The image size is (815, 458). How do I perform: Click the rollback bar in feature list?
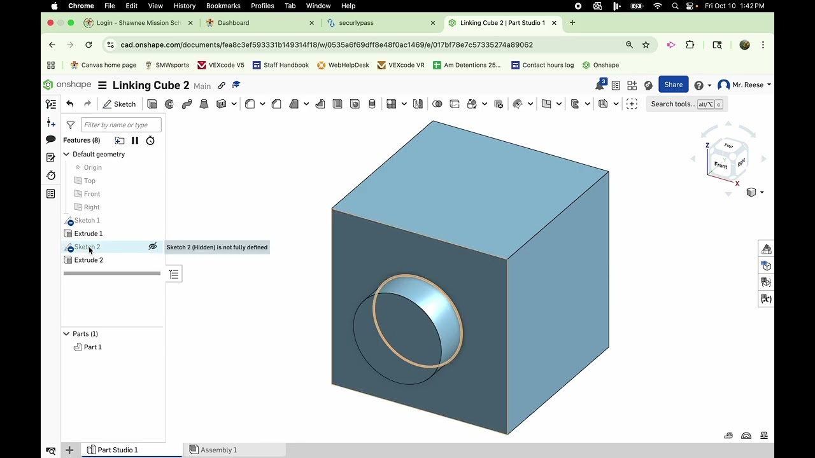point(112,274)
